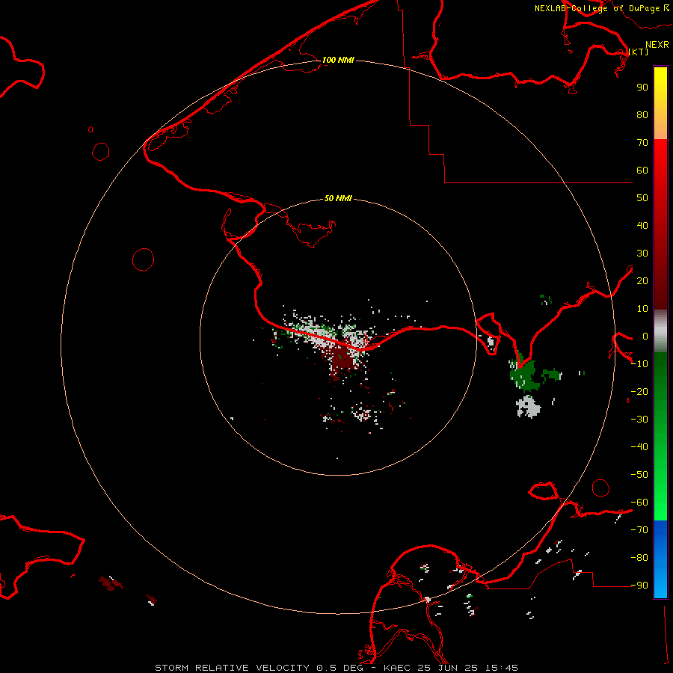This screenshot has height=673, width=673.
Task: Click the -20 value on velocity scale
Action: [x=639, y=391]
